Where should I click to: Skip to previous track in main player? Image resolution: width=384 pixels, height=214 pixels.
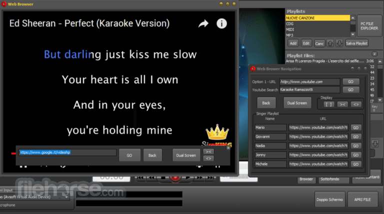(x=140, y=178)
